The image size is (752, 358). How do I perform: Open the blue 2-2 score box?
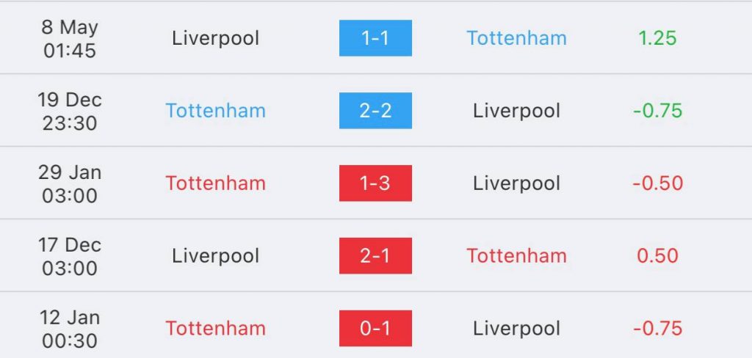(x=375, y=111)
